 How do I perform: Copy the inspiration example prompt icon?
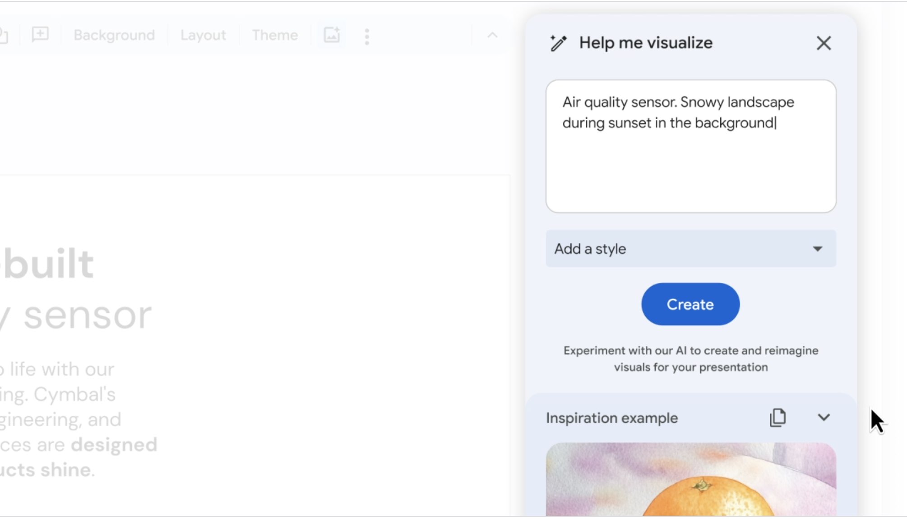(x=777, y=418)
